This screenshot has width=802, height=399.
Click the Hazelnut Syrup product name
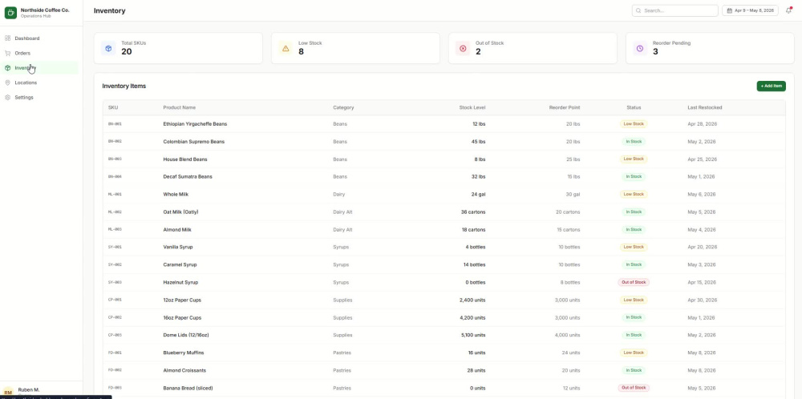coord(180,283)
